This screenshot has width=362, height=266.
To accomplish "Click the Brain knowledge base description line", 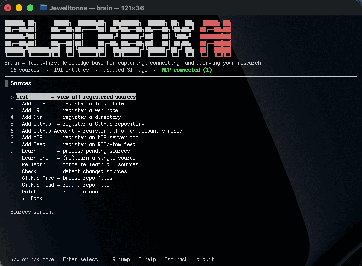I will click(x=132, y=63).
